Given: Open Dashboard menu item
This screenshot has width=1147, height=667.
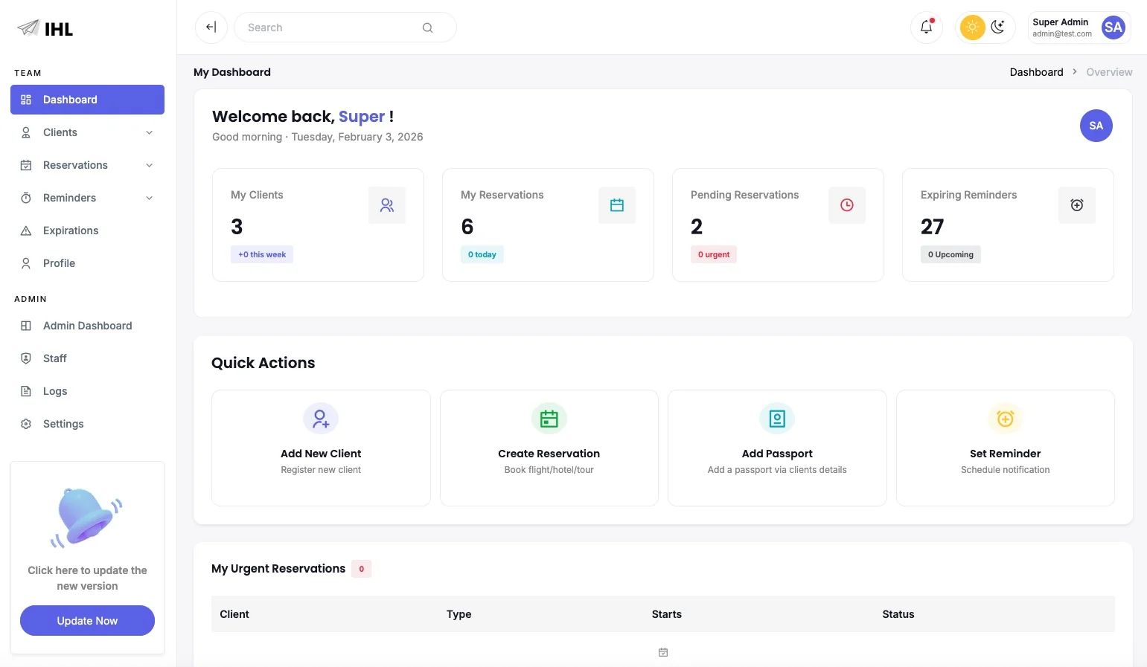Looking at the screenshot, I should point(87,100).
